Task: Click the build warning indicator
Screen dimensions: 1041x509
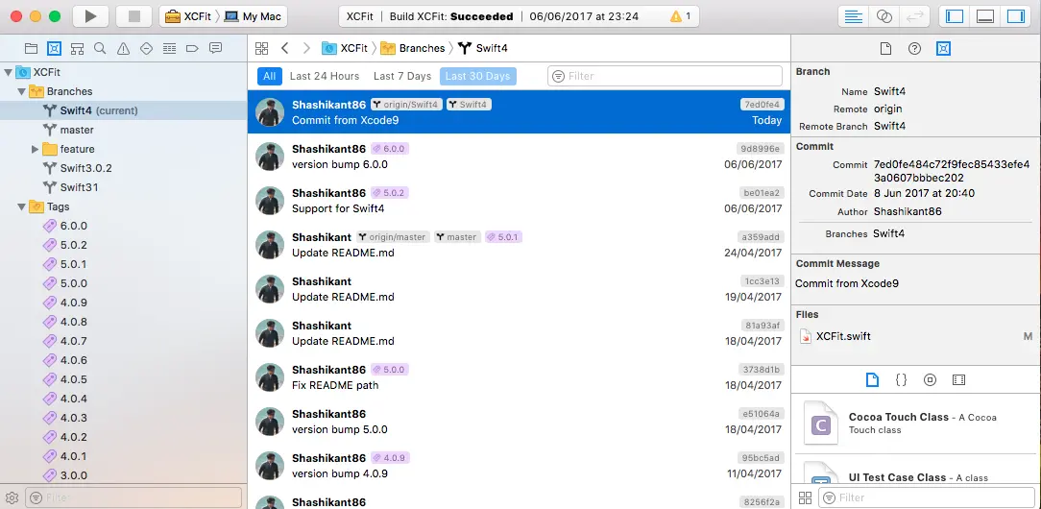Action: [x=680, y=16]
